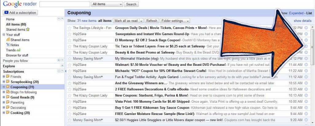This screenshot has width=315, height=126.
Task: Click the Good Reads folder icon
Action: (x=8, y=97)
